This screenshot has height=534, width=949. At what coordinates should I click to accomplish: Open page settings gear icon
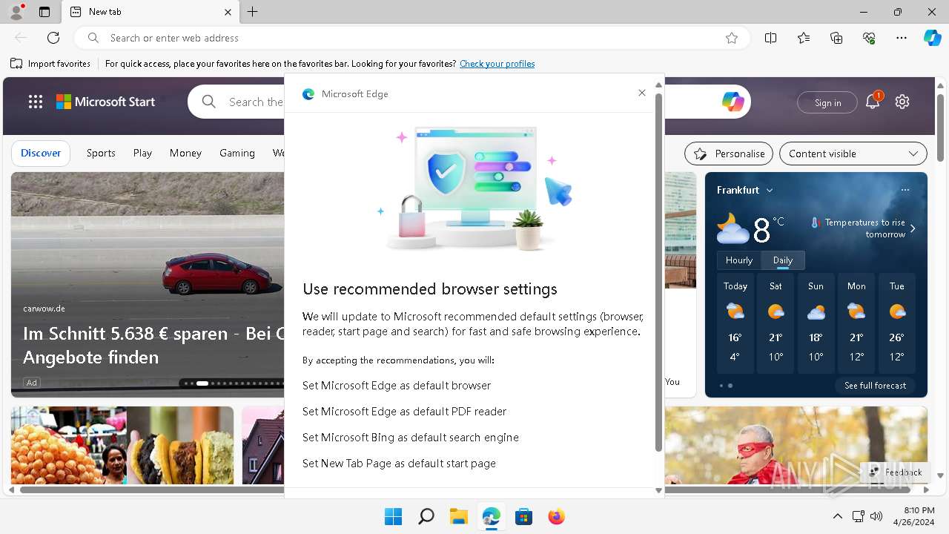[902, 102]
